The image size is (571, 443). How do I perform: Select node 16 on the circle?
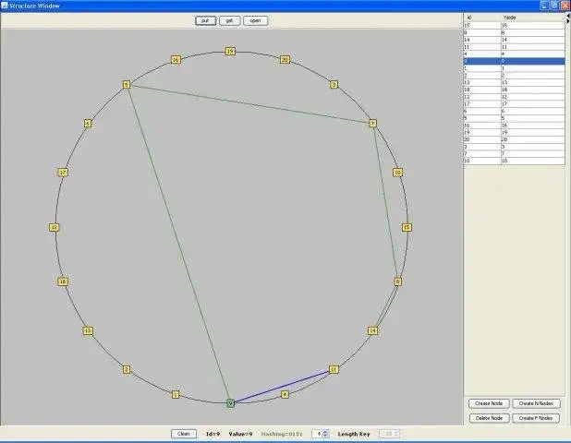pos(176,60)
